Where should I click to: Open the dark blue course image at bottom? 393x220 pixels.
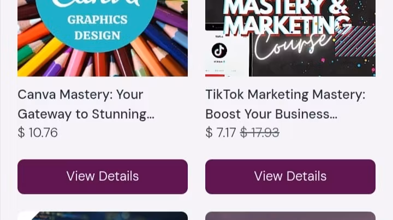pos(103,216)
